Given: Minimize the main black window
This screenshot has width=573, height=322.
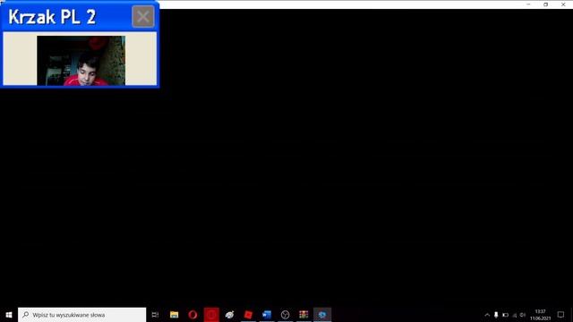Looking at the screenshot, I should [x=528, y=4].
